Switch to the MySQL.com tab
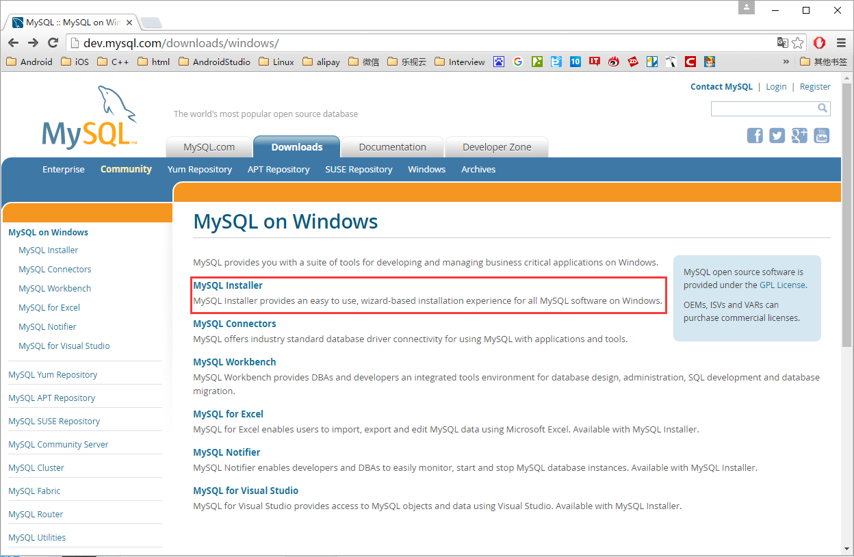 [x=209, y=147]
